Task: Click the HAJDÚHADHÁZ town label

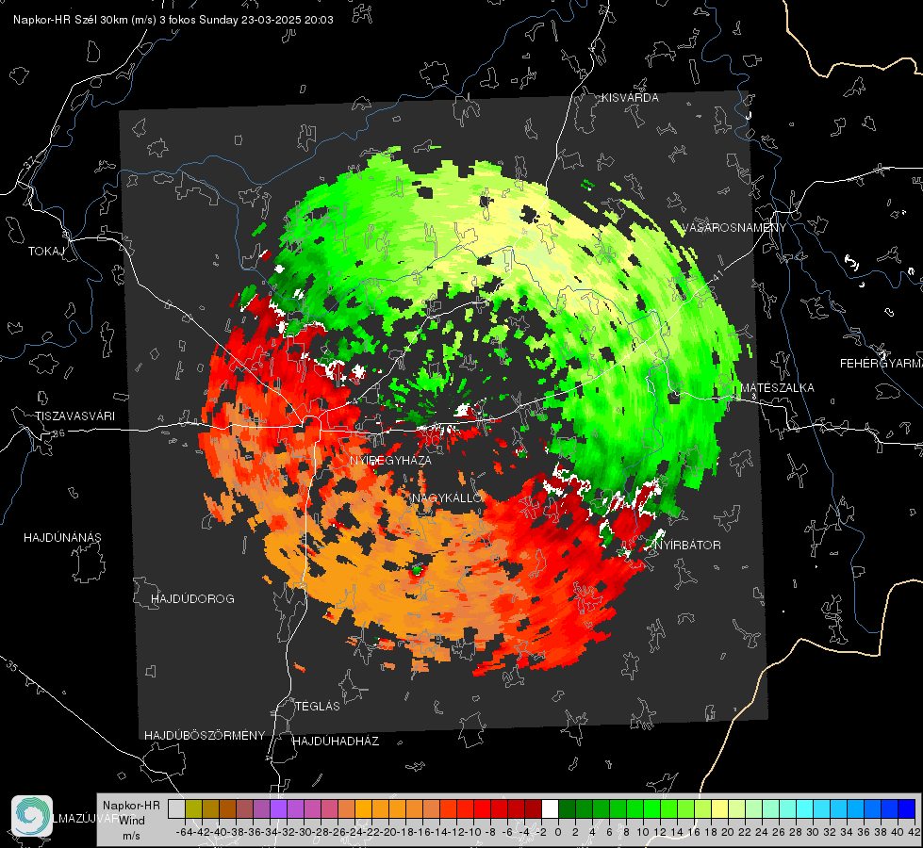Action: (x=336, y=741)
